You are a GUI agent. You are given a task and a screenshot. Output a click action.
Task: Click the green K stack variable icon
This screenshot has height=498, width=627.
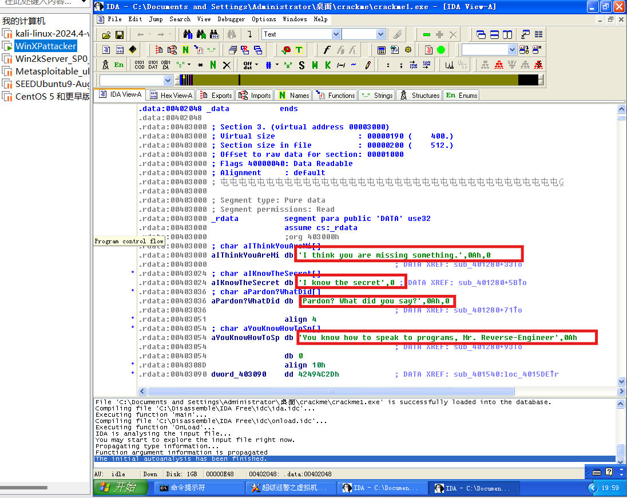[328, 65]
